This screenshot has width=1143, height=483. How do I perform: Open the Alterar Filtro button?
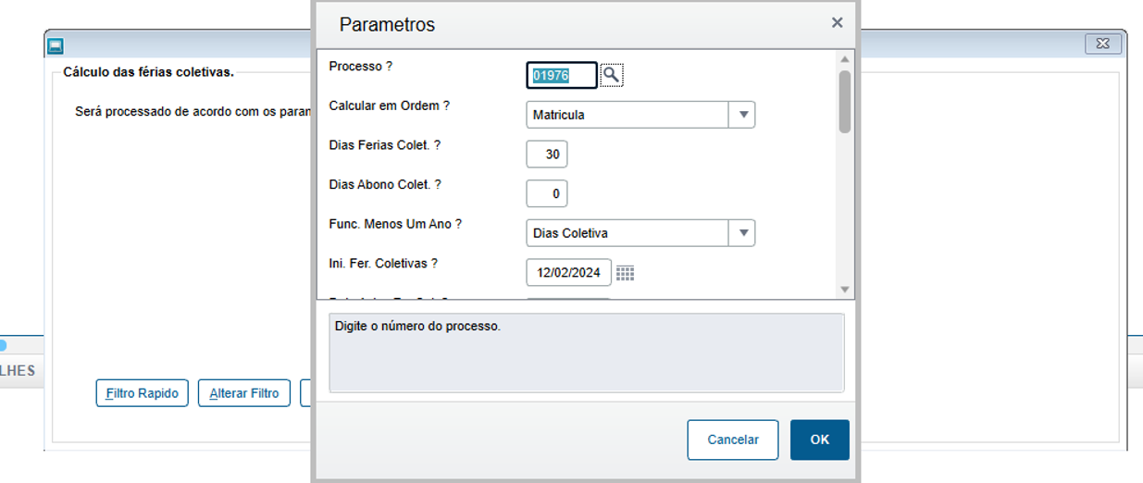point(244,393)
